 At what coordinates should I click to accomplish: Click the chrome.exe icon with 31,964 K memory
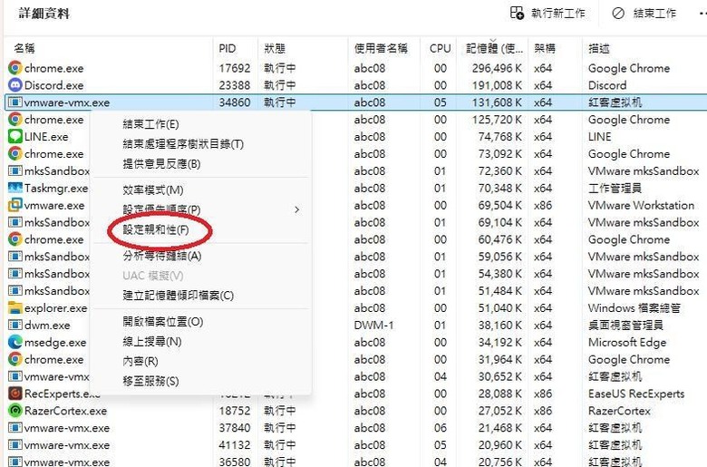pyautogui.click(x=15, y=360)
